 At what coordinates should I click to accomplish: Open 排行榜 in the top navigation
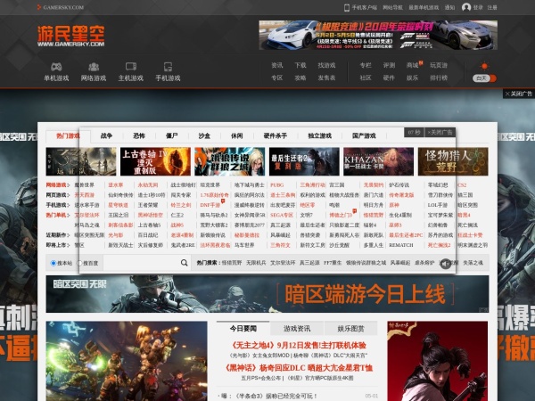(x=439, y=78)
